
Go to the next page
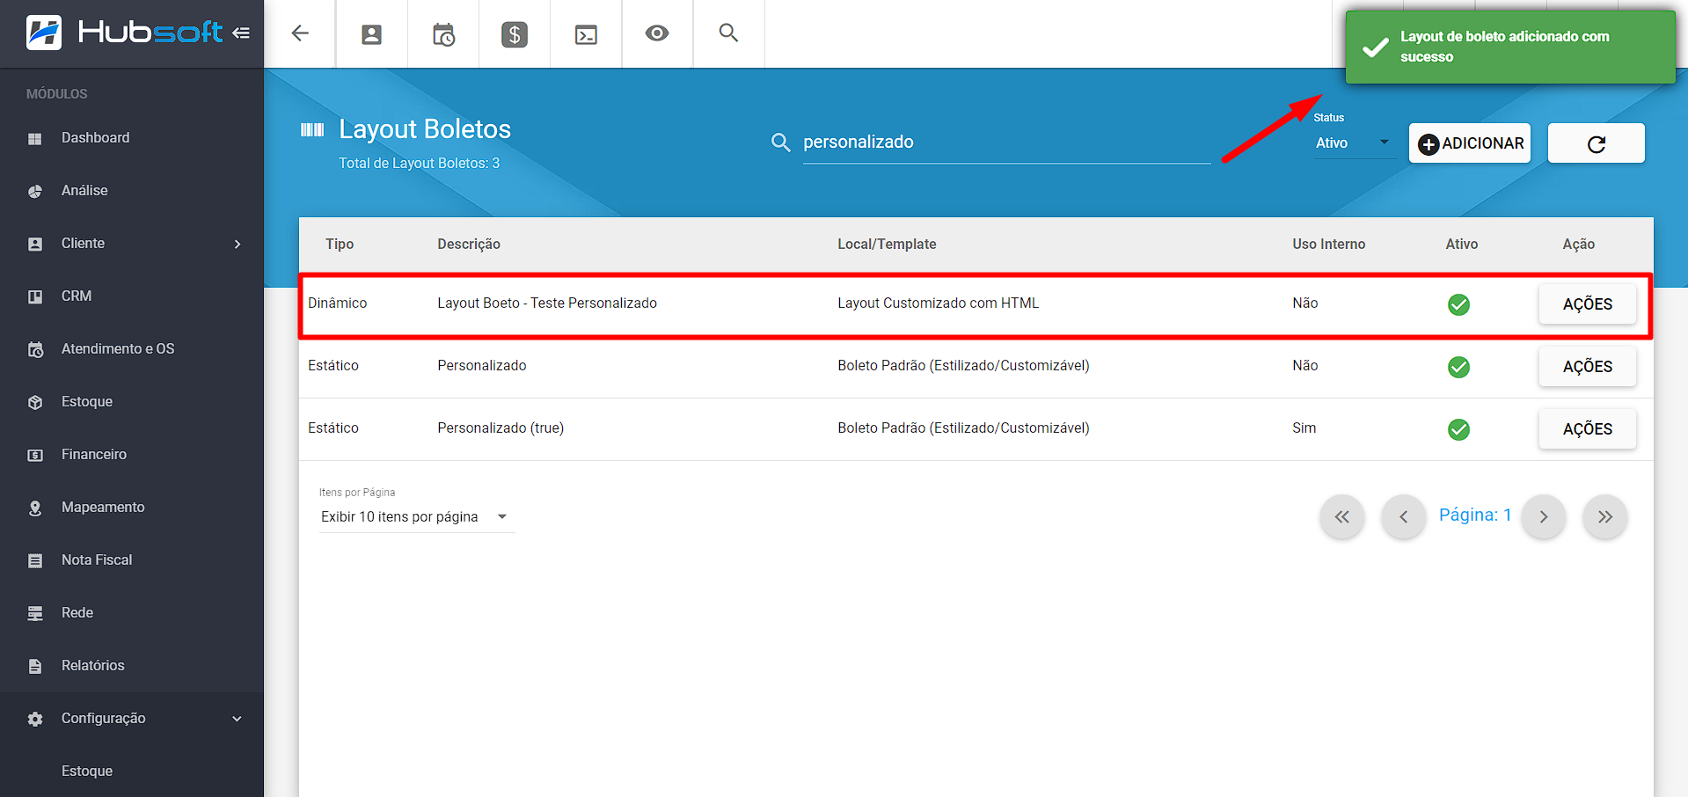coord(1544,516)
